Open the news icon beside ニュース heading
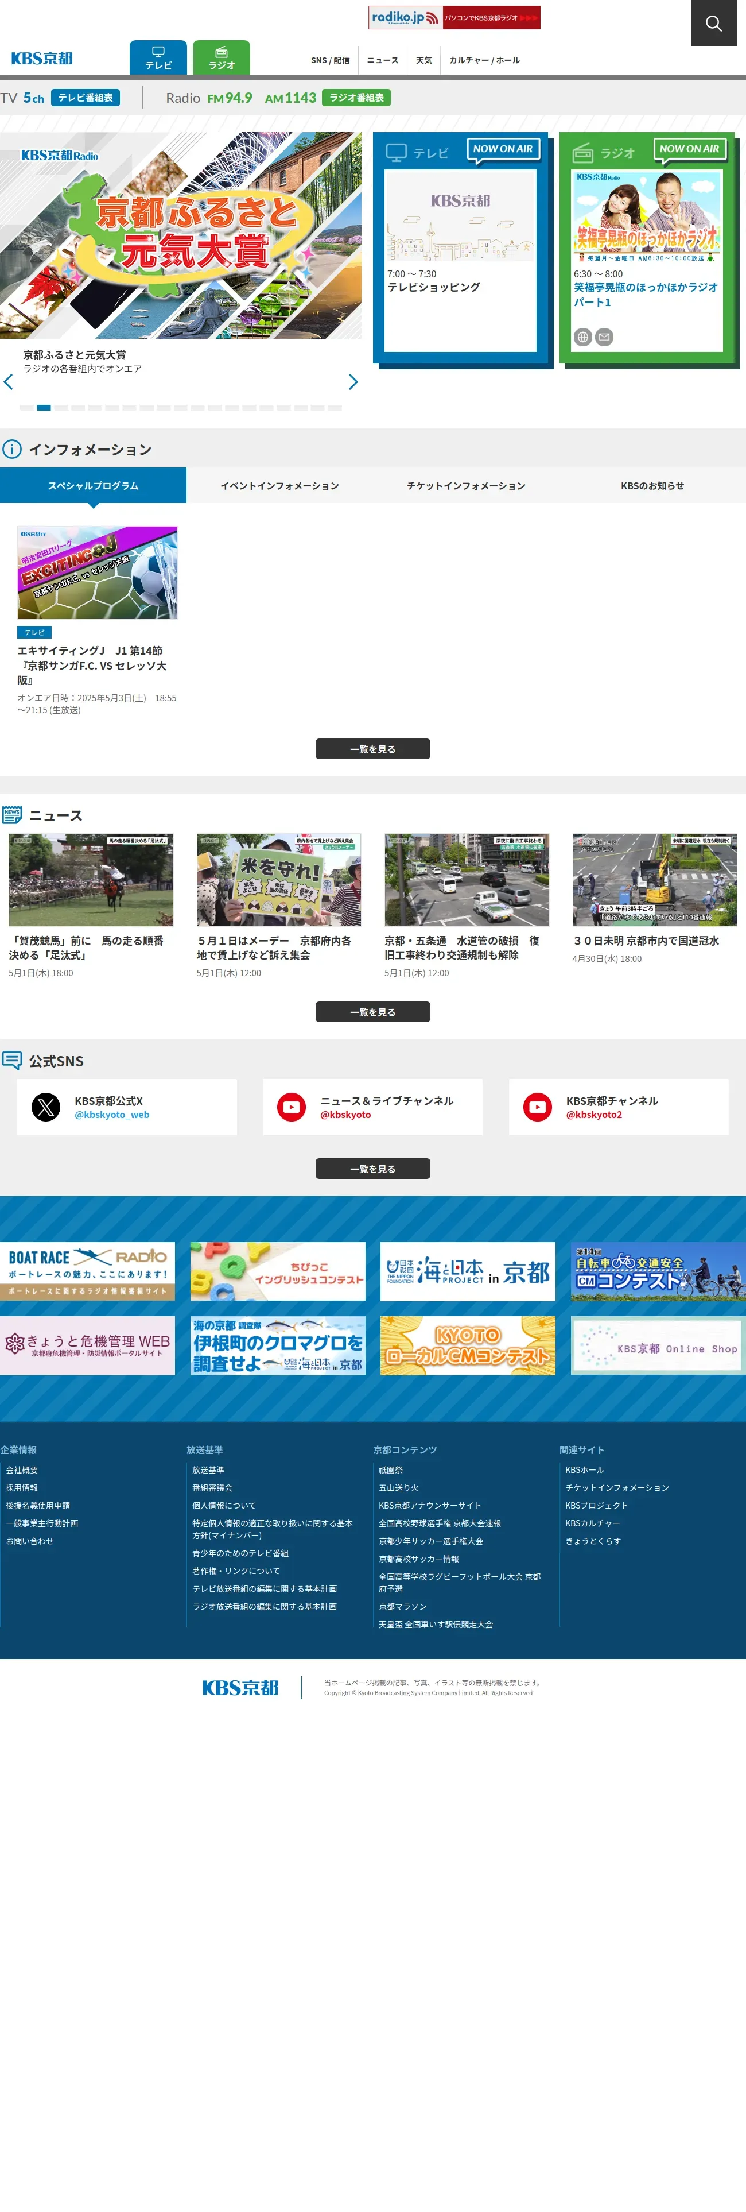The image size is (746, 2212). [x=12, y=816]
